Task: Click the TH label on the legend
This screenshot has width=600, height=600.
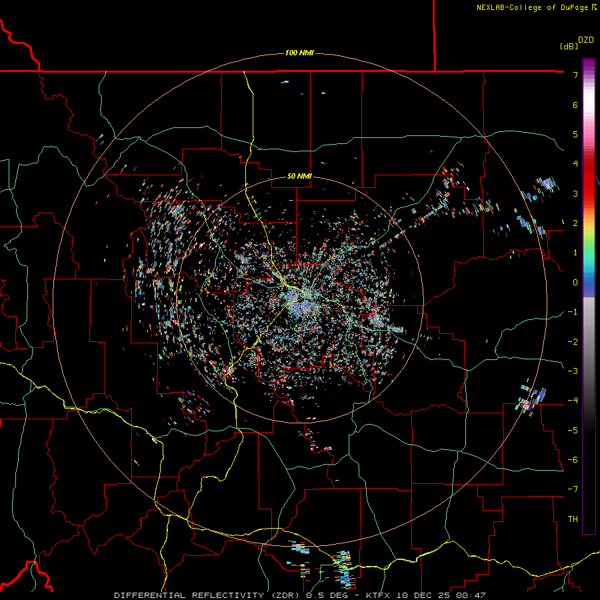Action: click(573, 519)
